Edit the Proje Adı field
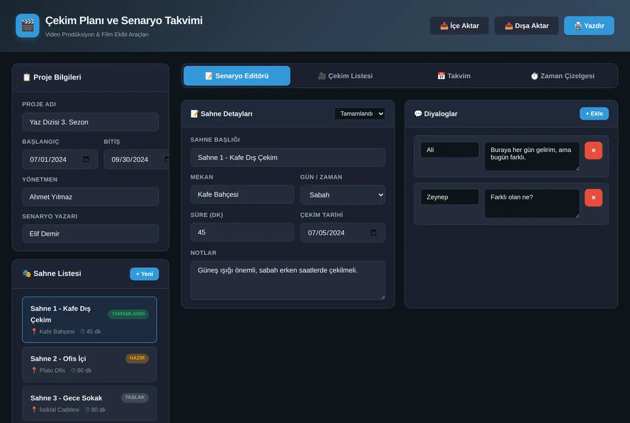Image resolution: width=630 pixels, height=423 pixels. point(90,122)
